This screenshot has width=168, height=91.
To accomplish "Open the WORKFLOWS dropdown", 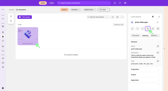I will pyautogui.click(x=90, y=10).
